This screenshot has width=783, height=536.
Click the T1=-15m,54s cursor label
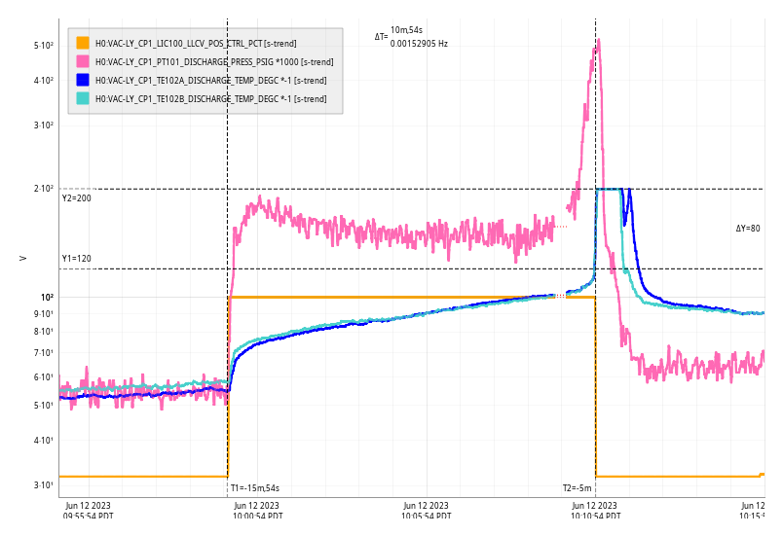click(254, 488)
